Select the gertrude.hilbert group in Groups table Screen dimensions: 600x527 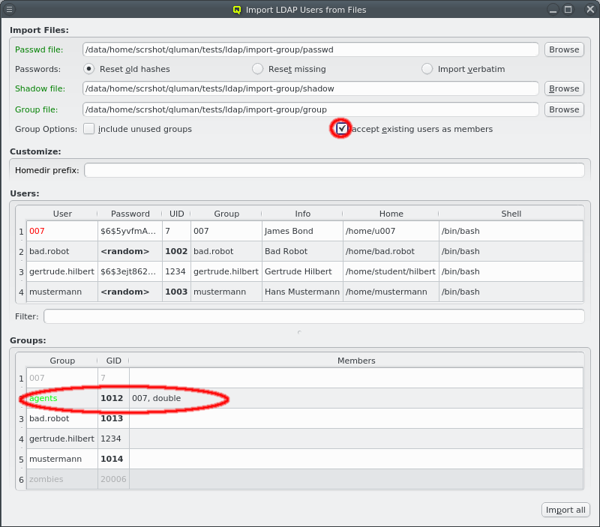pos(62,439)
